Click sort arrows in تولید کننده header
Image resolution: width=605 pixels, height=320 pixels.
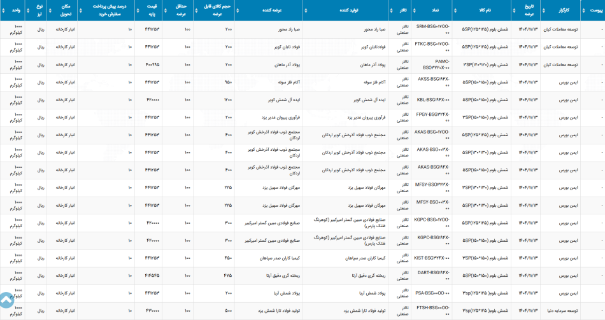click(306, 10)
